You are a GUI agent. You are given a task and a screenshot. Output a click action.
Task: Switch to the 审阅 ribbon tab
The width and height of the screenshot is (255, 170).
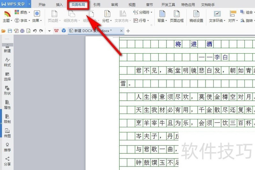(114, 5)
